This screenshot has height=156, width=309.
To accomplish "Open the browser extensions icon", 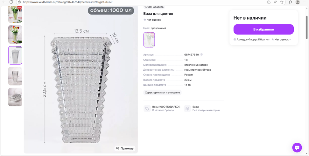I will point(269,2).
